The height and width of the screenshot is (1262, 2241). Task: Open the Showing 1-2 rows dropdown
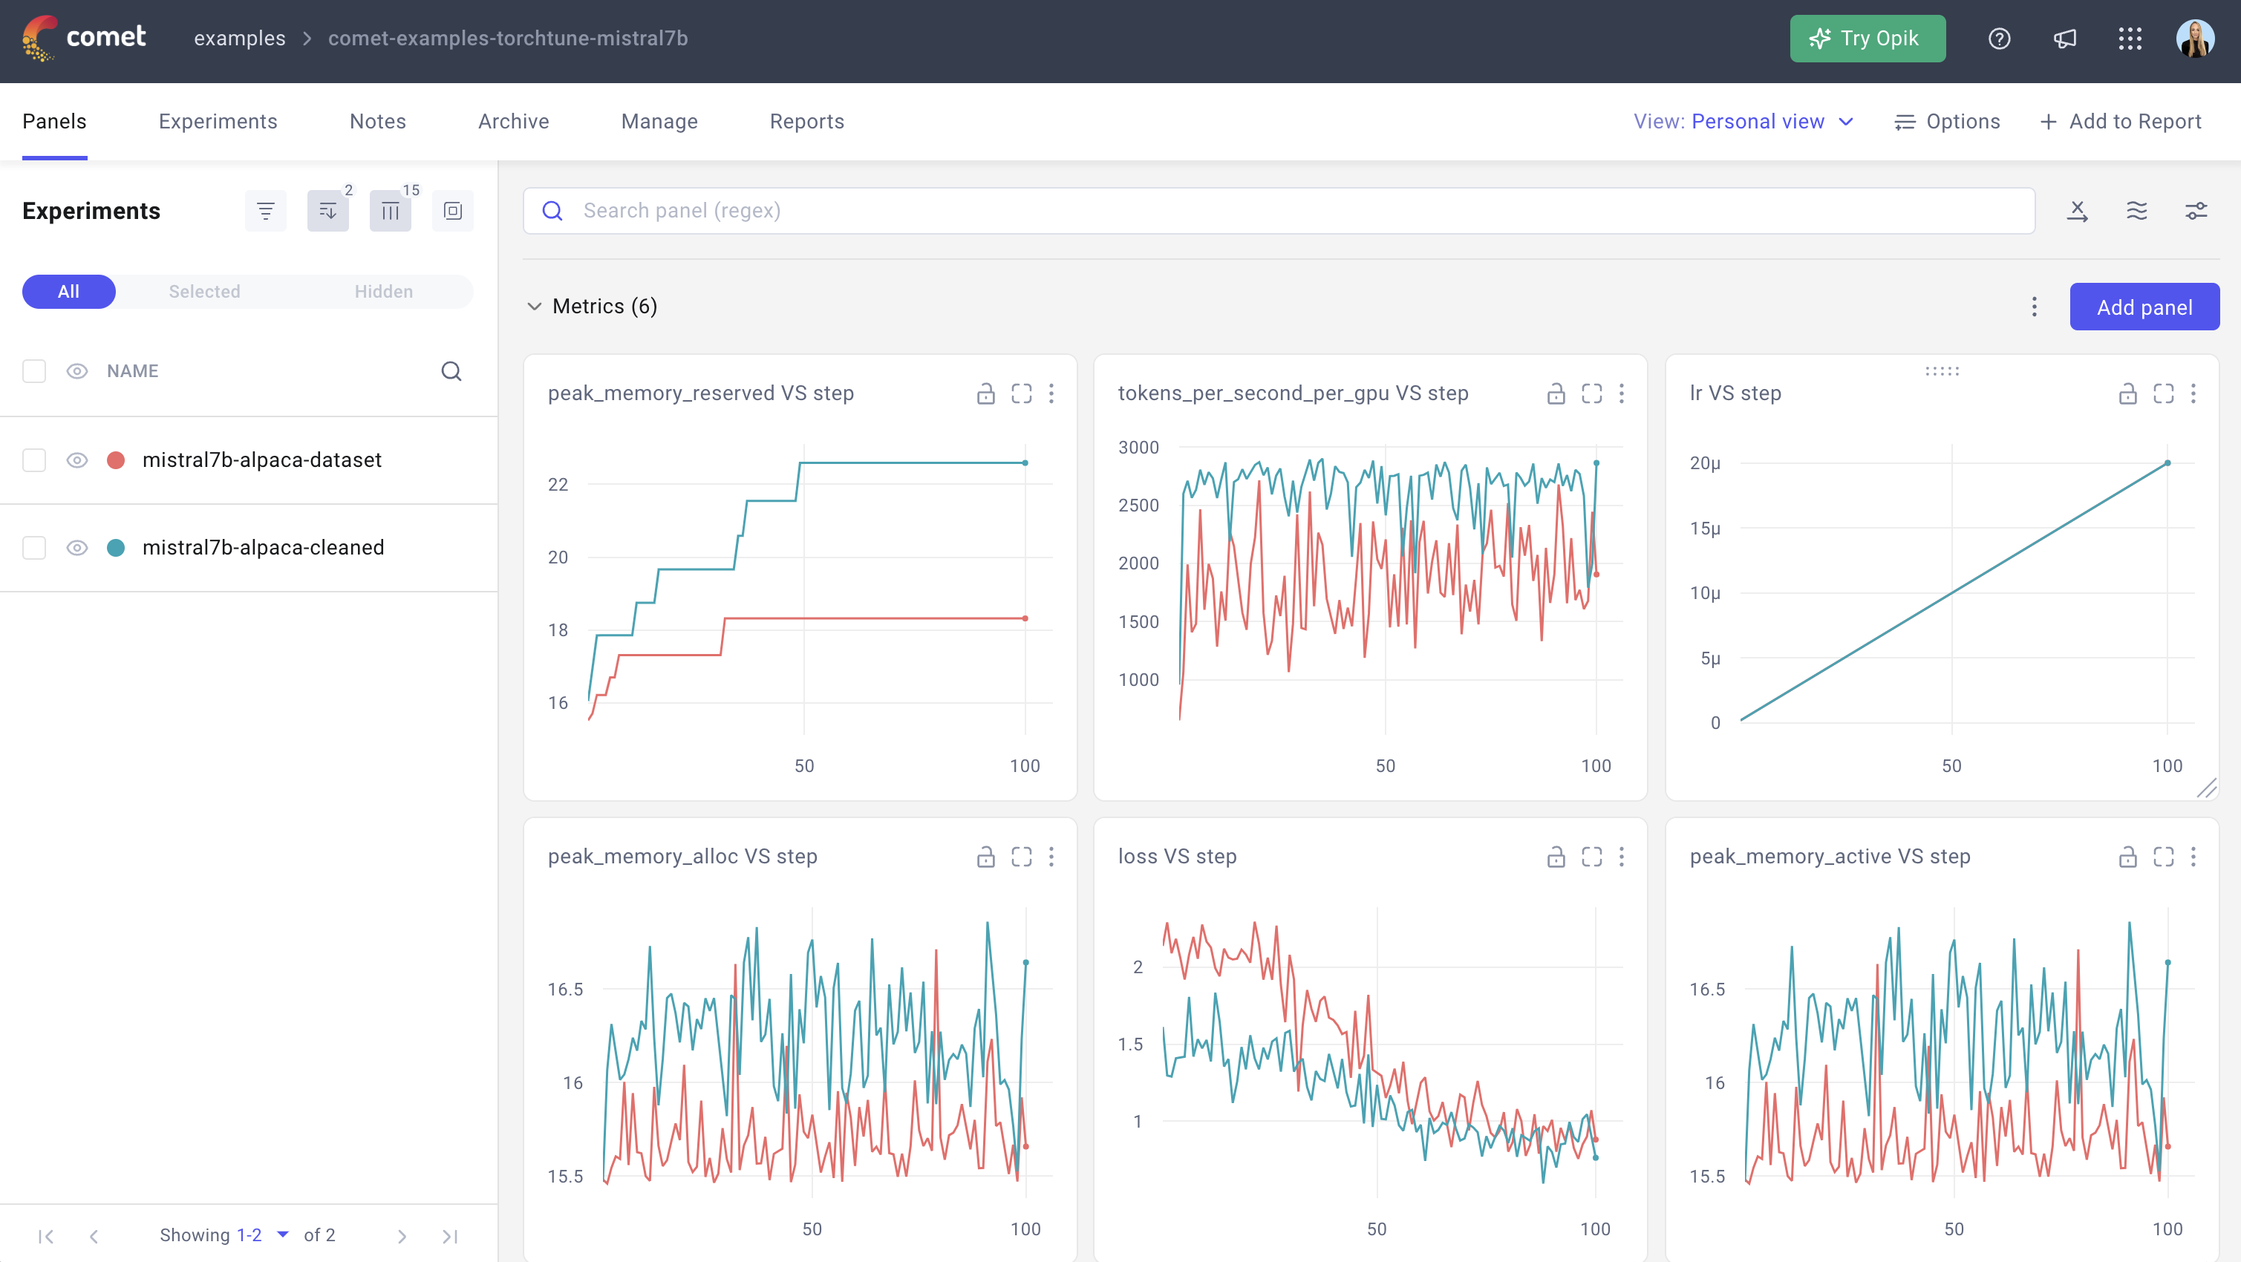[x=282, y=1235]
